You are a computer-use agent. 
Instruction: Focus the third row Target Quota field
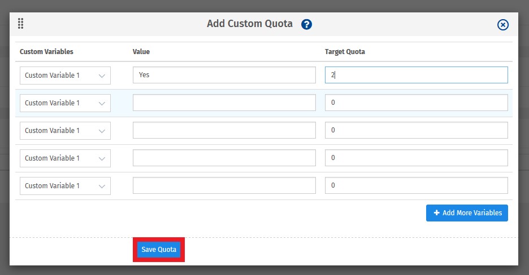point(416,131)
